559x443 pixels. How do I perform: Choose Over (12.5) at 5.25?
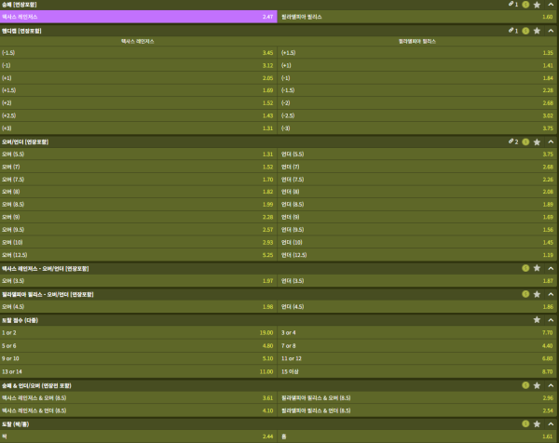(138, 255)
